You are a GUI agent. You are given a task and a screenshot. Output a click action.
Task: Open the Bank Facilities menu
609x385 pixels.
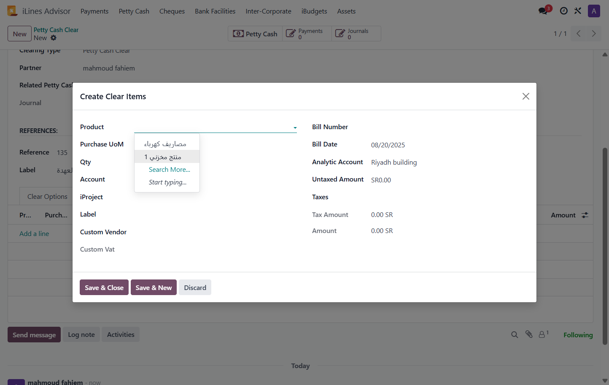tap(215, 11)
